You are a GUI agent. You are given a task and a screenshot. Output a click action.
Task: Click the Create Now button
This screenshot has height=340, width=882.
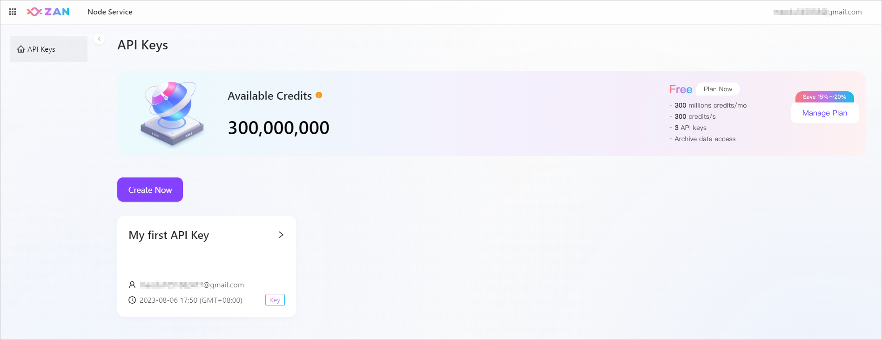click(150, 190)
